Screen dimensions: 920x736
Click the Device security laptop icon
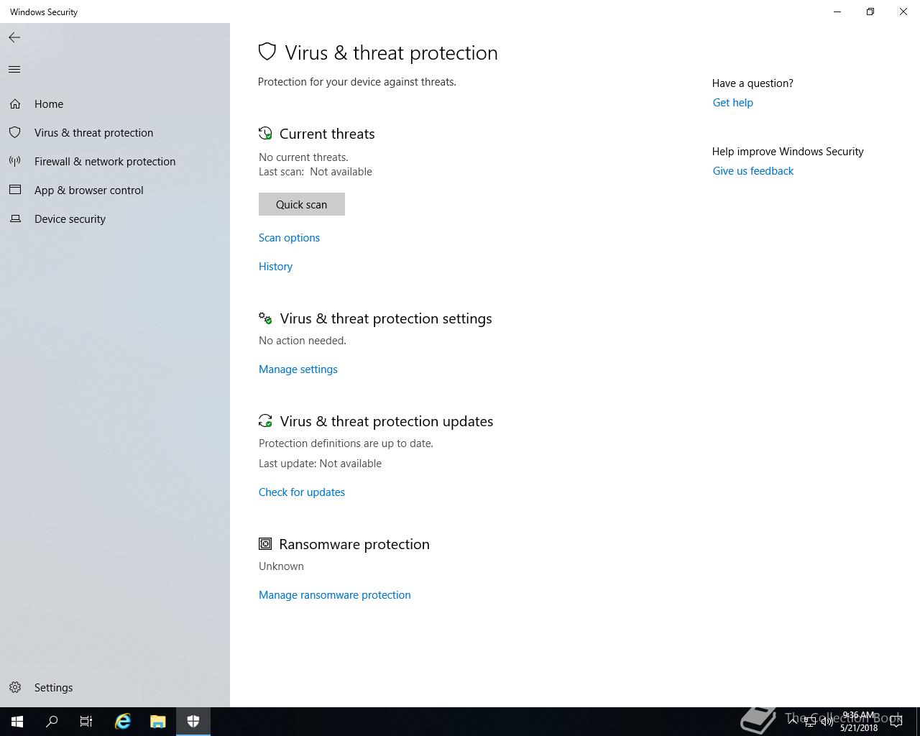point(15,219)
